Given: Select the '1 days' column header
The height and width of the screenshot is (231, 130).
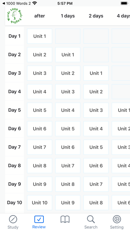Looking at the screenshot, I should point(68,16).
